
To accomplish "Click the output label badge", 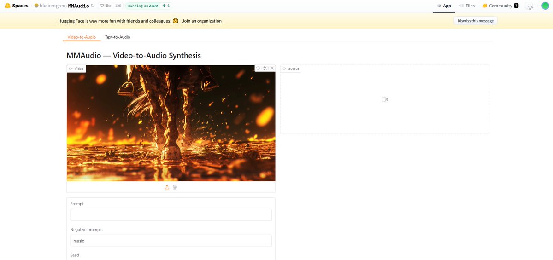I will point(291,69).
